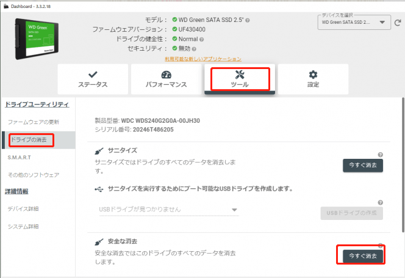The width and height of the screenshot is (405, 278).
Task: Click the gear icon on 設定 tab
Action: (313, 75)
